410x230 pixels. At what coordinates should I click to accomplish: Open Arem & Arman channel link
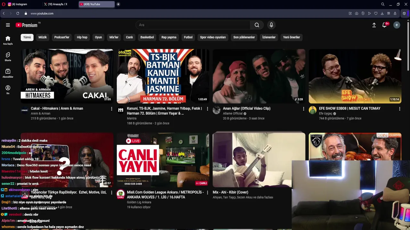pyautogui.click(x=40, y=113)
